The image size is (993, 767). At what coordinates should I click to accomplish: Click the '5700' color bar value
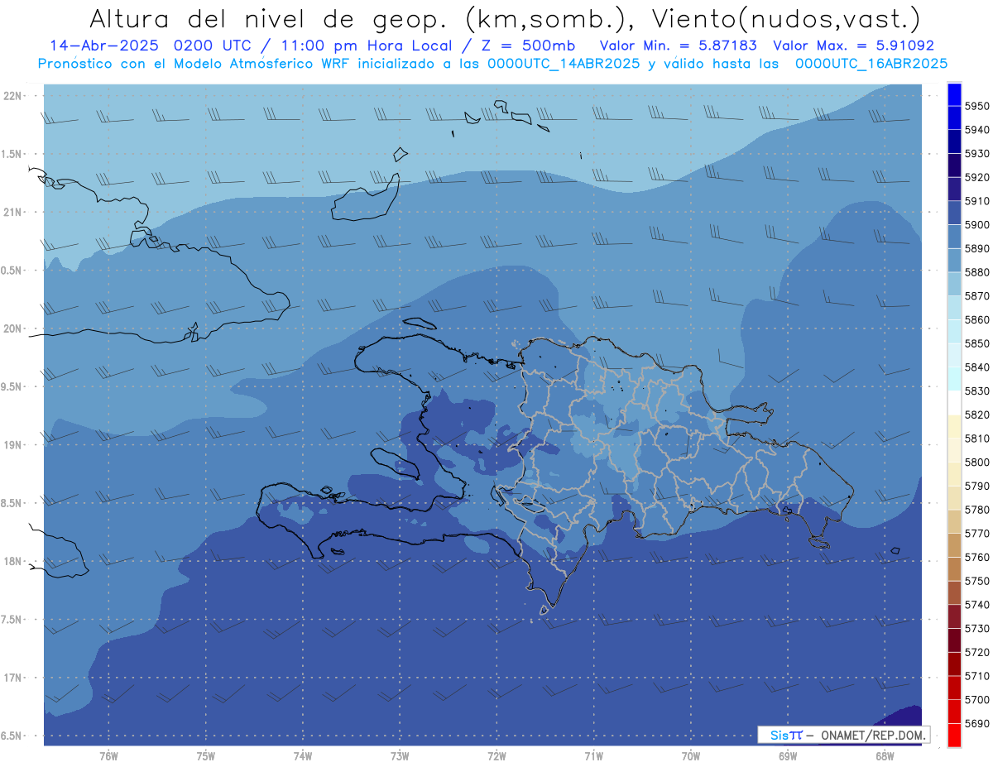click(x=977, y=701)
